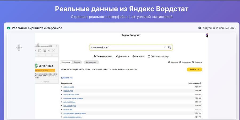Open the 'слова из букв' query link
The height and width of the screenshot is (120, 240).
click(x=68, y=91)
